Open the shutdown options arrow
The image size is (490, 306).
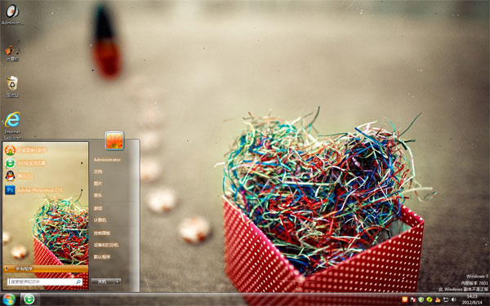coord(118,282)
